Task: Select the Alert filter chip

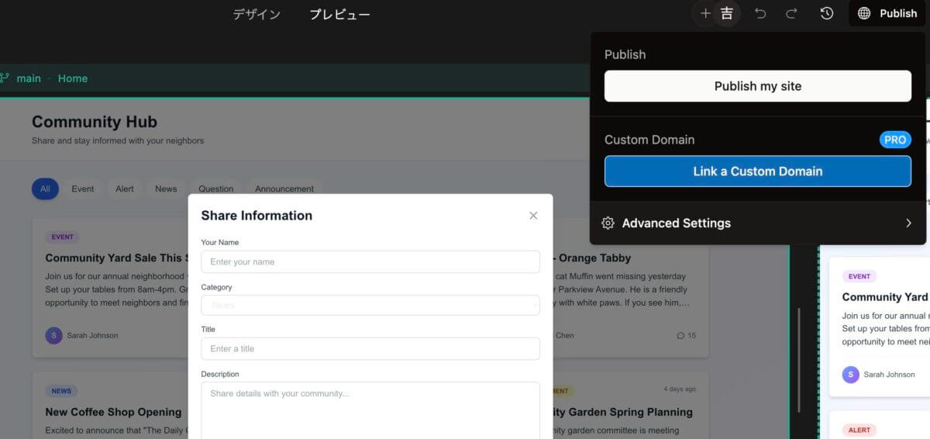Action: (x=125, y=188)
